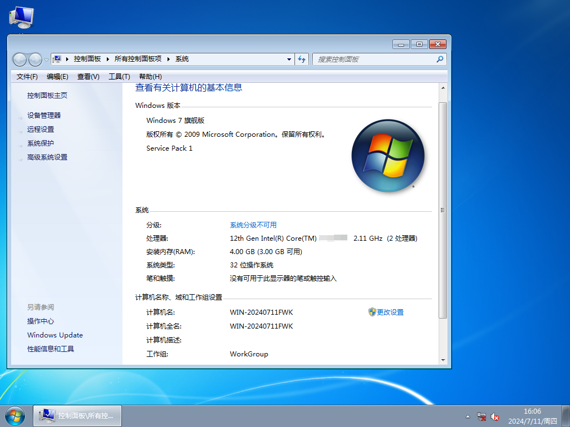The width and height of the screenshot is (570, 427).
Task: Open the 工具(T) menu
Action: (119, 76)
